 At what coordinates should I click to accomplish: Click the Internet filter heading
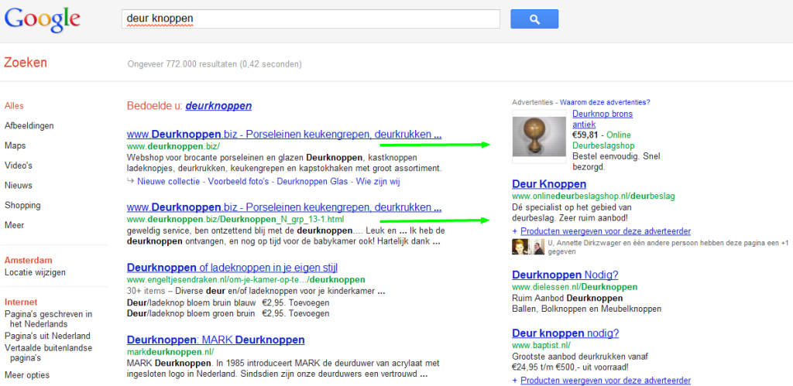(x=21, y=302)
